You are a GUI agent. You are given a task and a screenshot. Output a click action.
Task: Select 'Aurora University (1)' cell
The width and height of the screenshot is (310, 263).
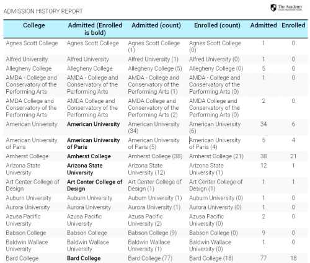click(x=154, y=207)
